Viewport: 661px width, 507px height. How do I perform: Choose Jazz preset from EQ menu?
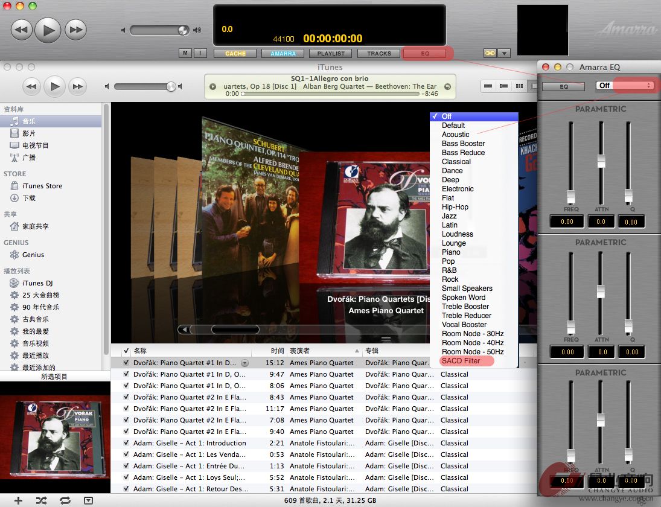474,216
